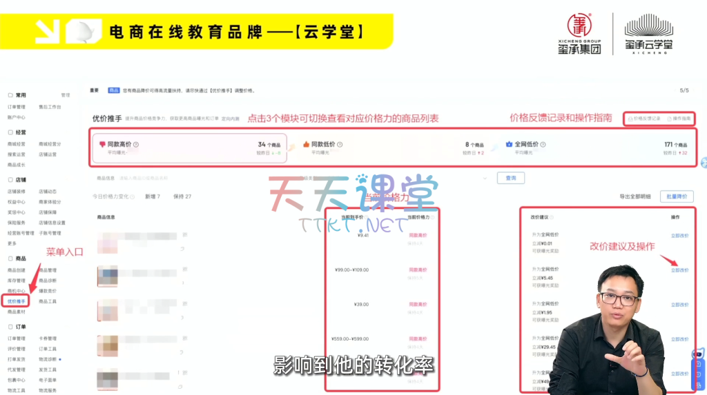Screen dimensions: 707x395
Task: Click the blue bag icon beside 全网低价
Action: (x=509, y=145)
